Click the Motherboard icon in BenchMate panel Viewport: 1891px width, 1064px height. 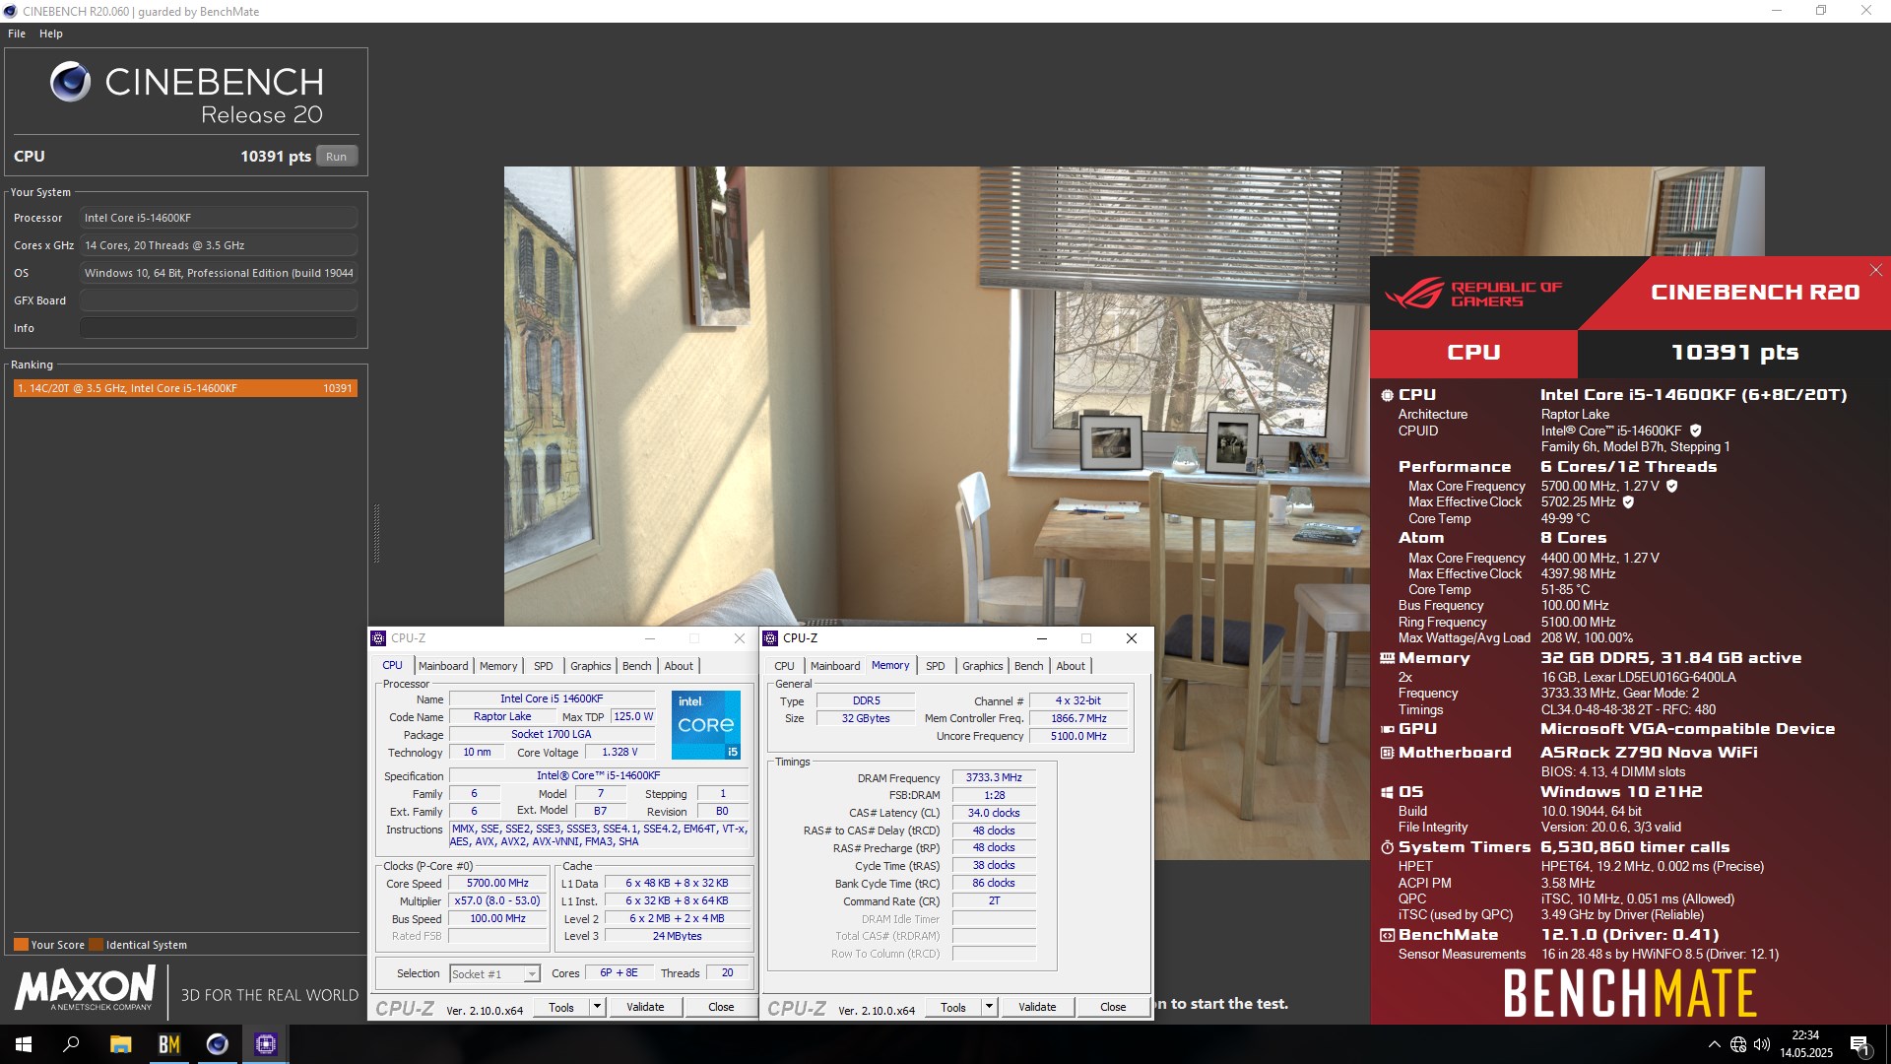tap(1387, 753)
